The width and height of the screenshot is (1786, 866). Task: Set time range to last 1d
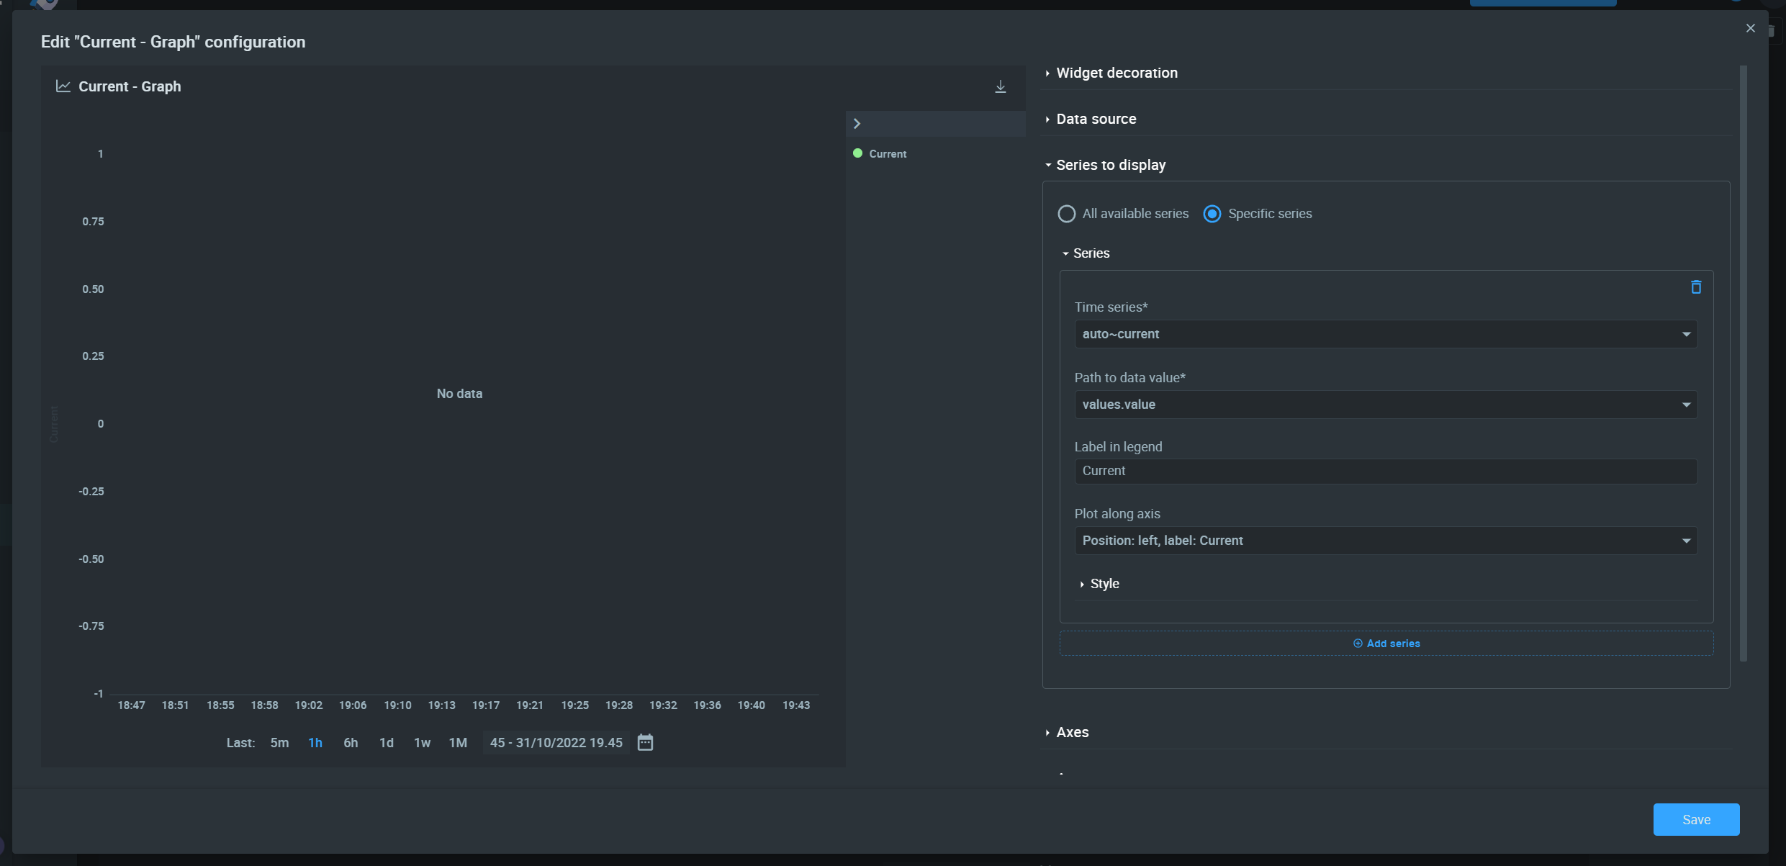tap(387, 743)
